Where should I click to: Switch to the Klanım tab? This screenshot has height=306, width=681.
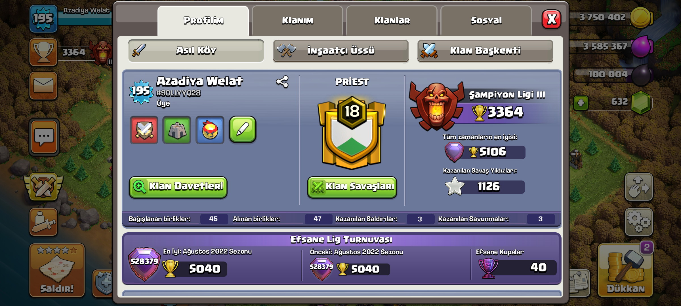(297, 21)
